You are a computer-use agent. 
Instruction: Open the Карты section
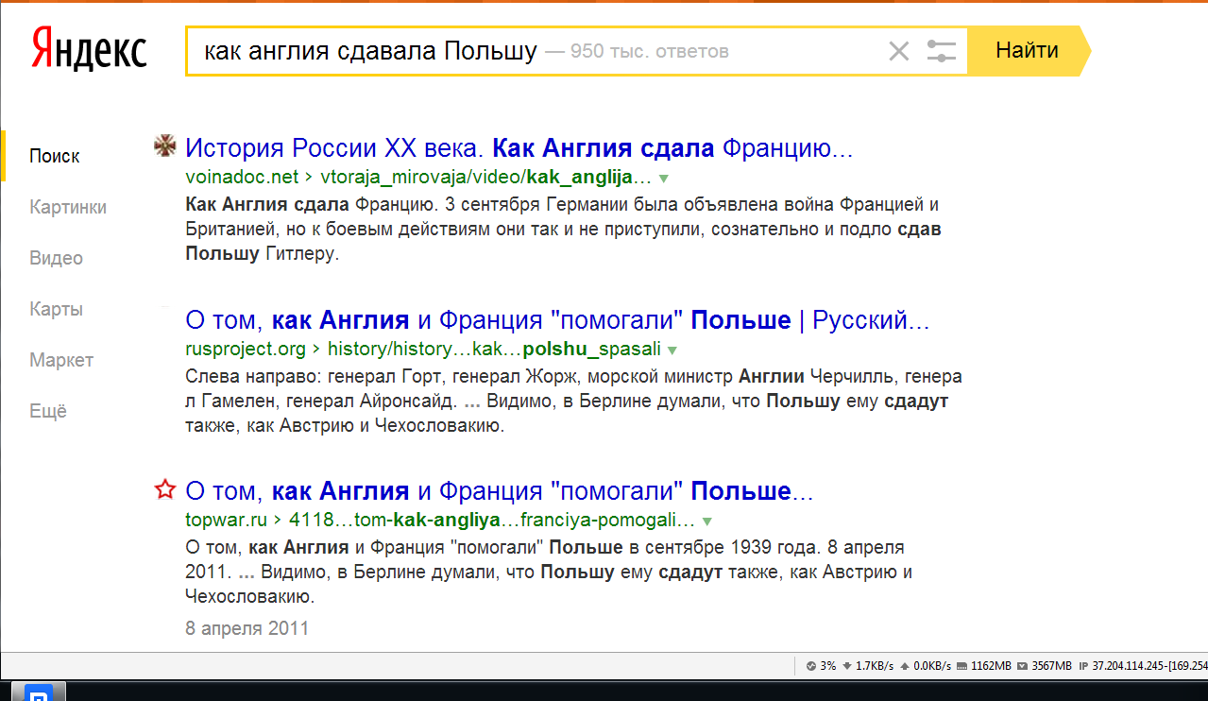[x=56, y=309]
